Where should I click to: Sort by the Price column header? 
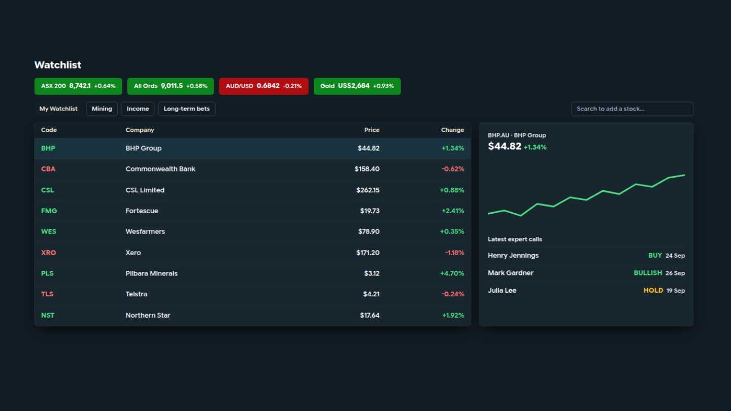[372, 130]
